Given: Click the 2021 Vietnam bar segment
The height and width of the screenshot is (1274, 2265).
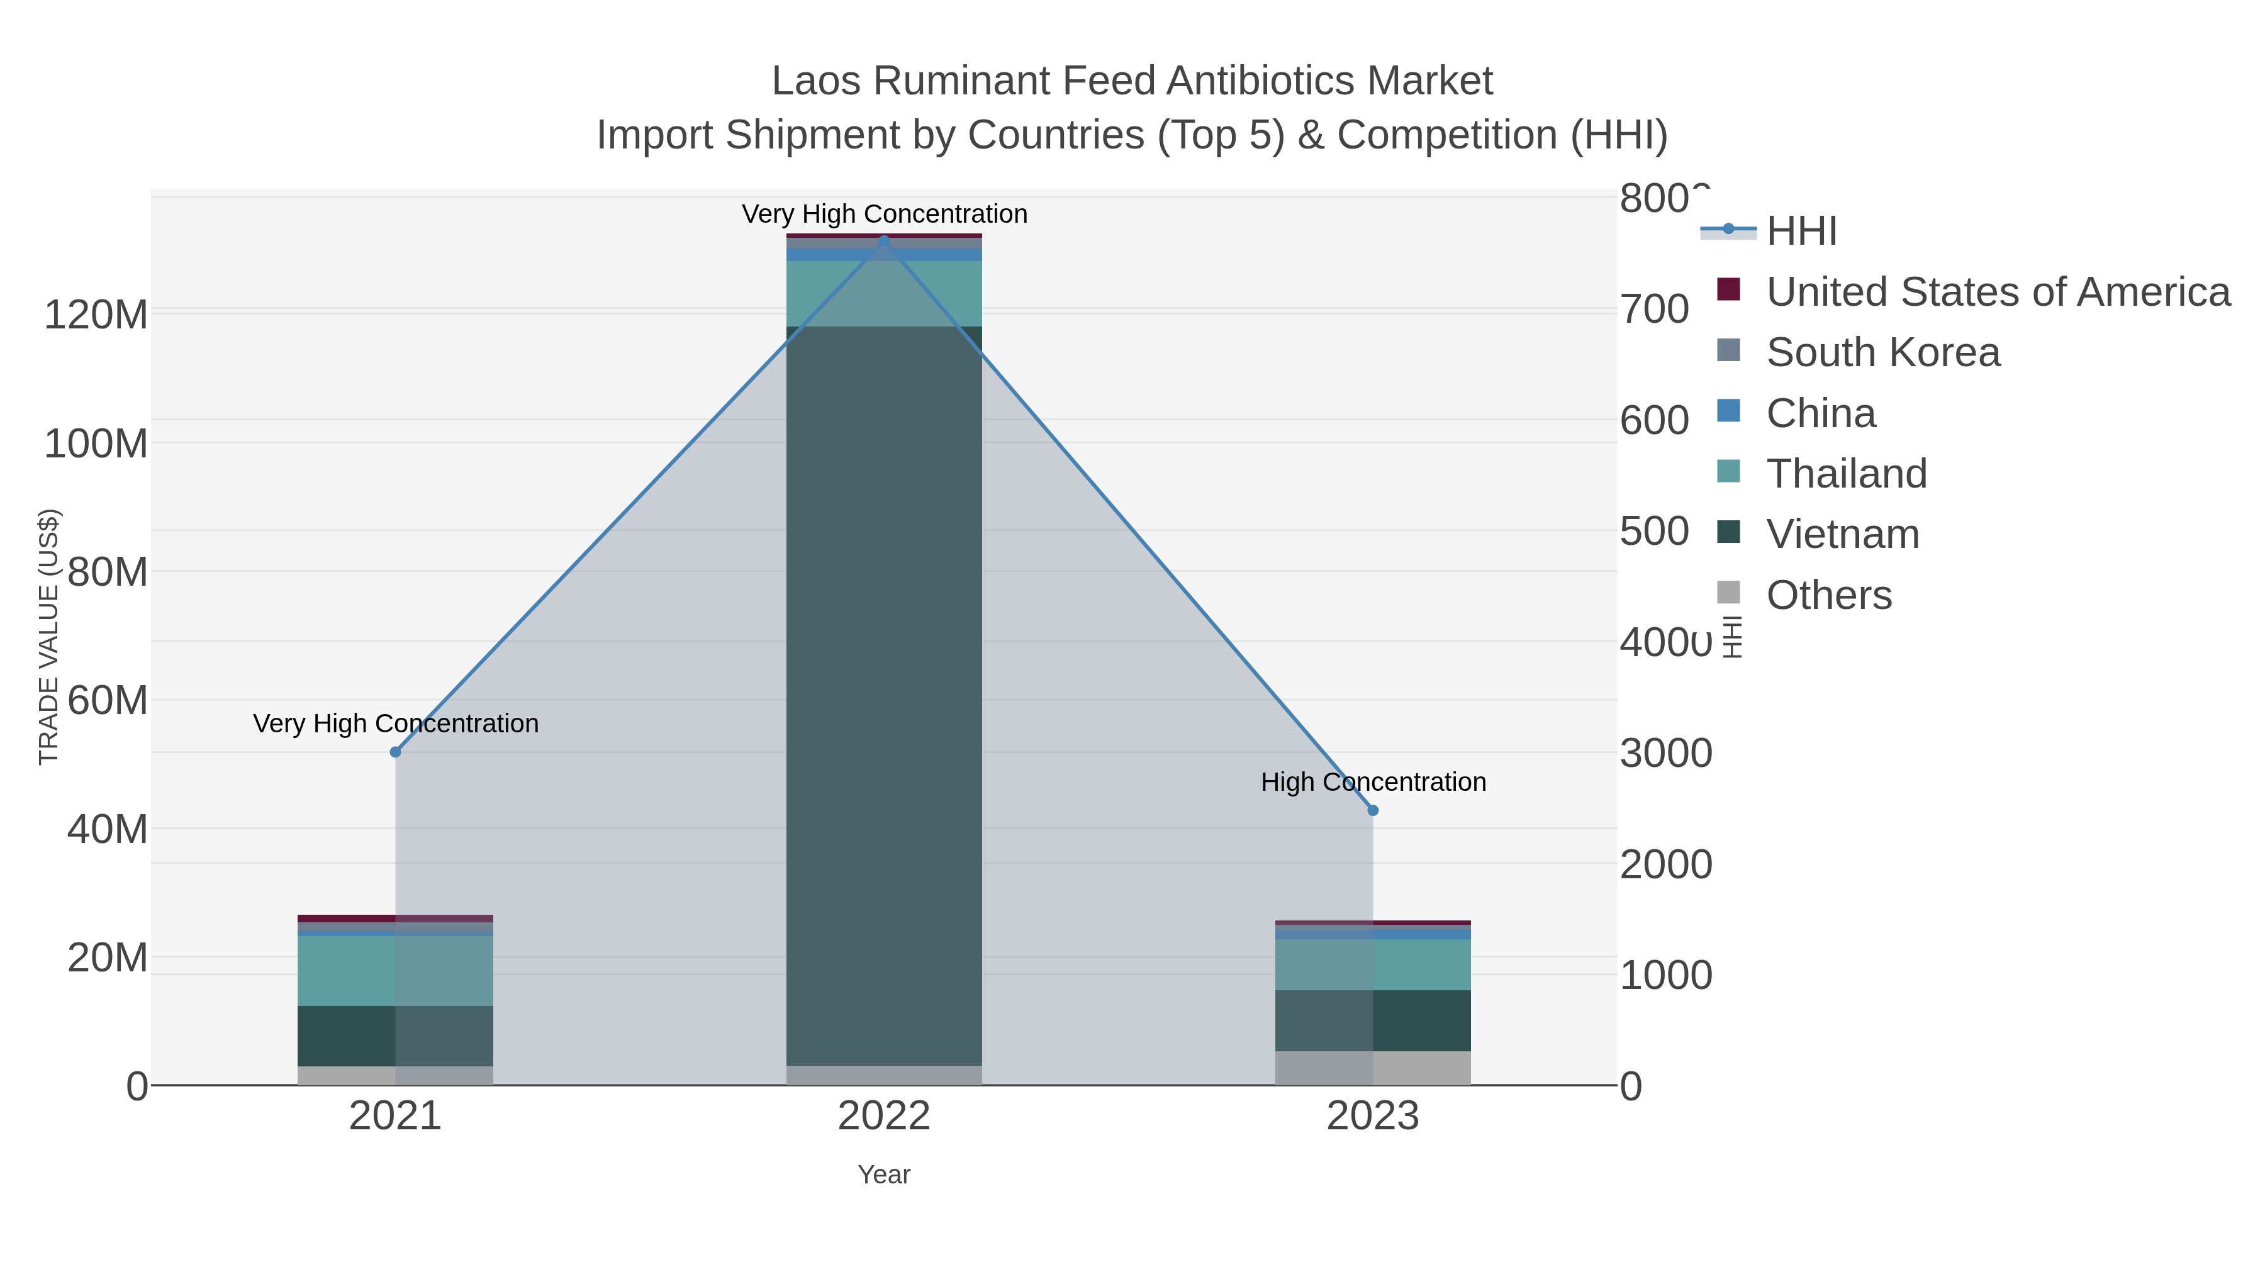Looking at the screenshot, I should click(x=396, y=1036).
